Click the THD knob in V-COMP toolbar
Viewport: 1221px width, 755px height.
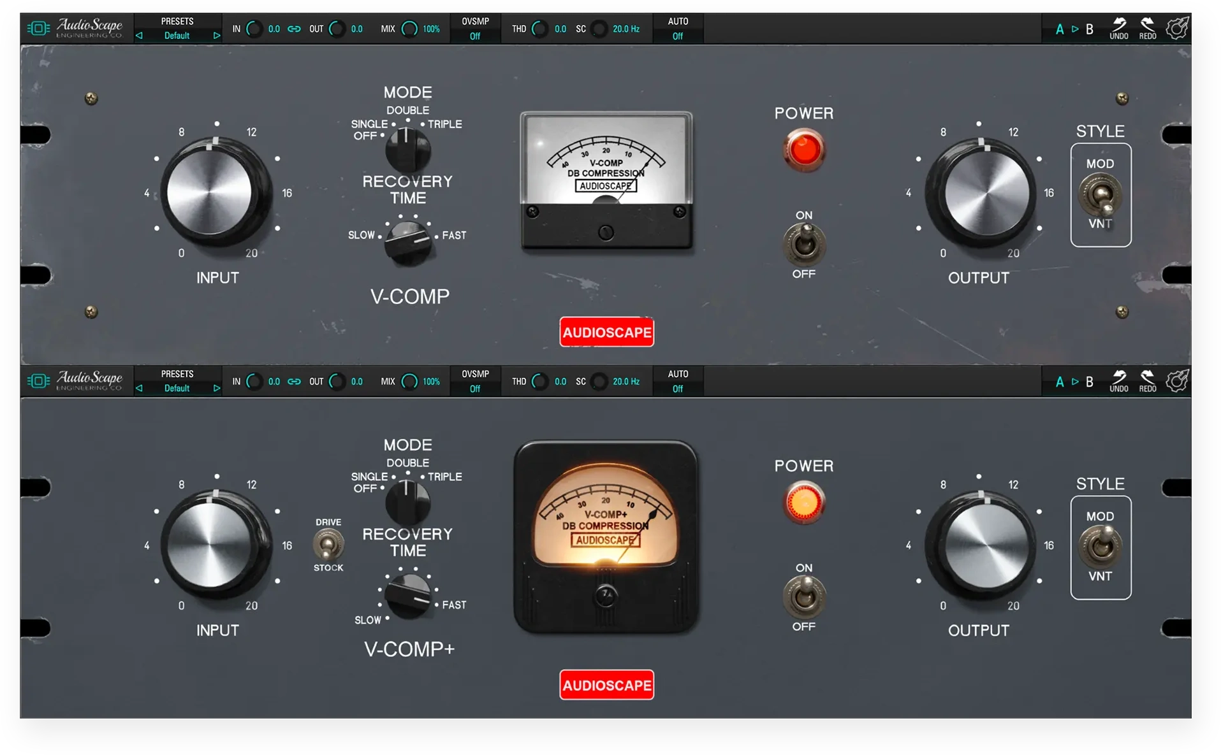pyautogui.click(x=539, y=29)
